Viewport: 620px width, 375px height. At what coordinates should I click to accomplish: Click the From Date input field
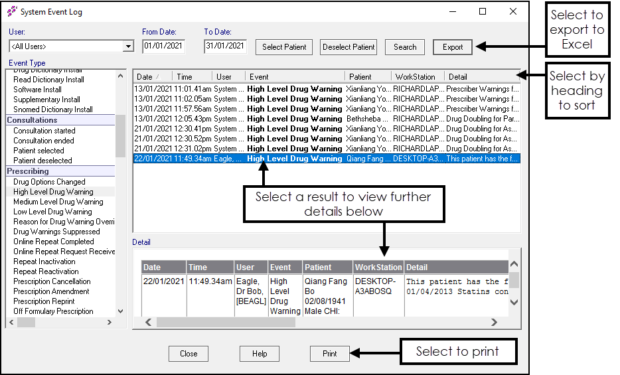(163, 46)
